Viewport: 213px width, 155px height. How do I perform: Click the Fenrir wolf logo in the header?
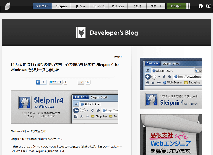point(7,6)
